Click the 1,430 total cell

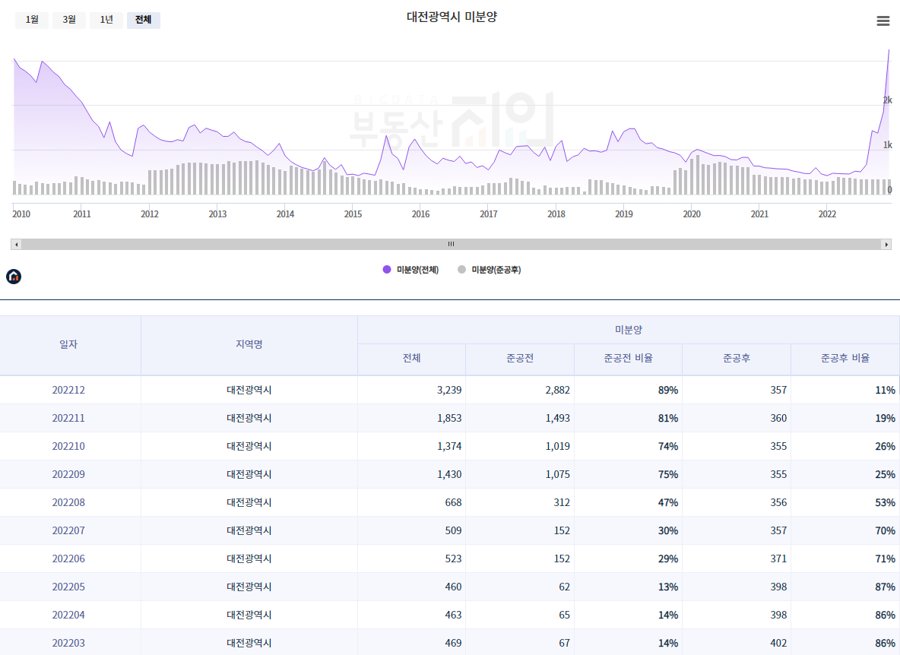[x=411, y=474]
